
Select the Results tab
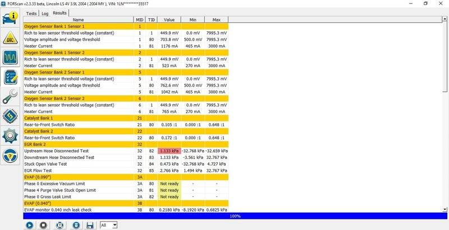pos(59,12)
